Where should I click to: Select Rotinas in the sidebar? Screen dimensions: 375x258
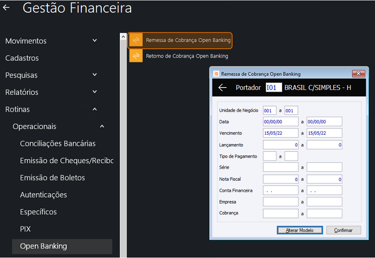pyautogui.click(x=17, y=110)
